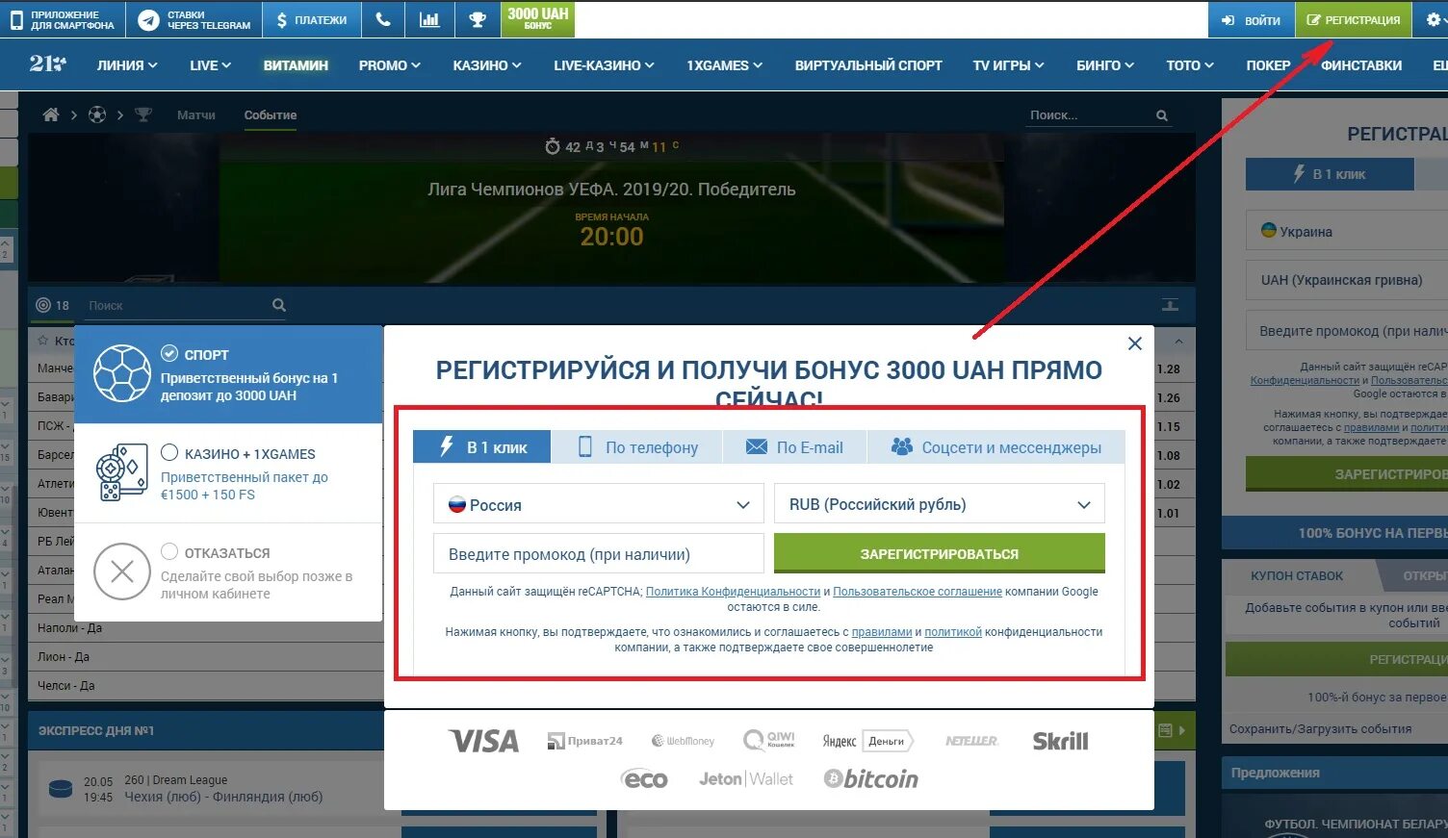Select the Спорт welcome bonus option
This screenshot has width=1448, height=838.
pos(228,374)
